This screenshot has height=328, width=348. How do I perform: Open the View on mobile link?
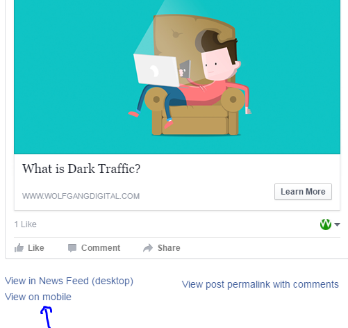point(38,297)
